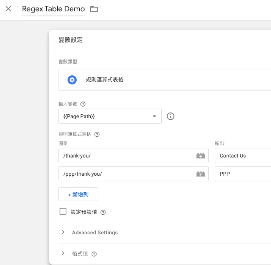
Task: Open help icon next to 規則運算式表格 label
Action: [97, 134]
